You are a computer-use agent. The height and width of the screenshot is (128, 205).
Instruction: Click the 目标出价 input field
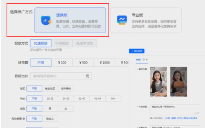click(x=61, y=76)
